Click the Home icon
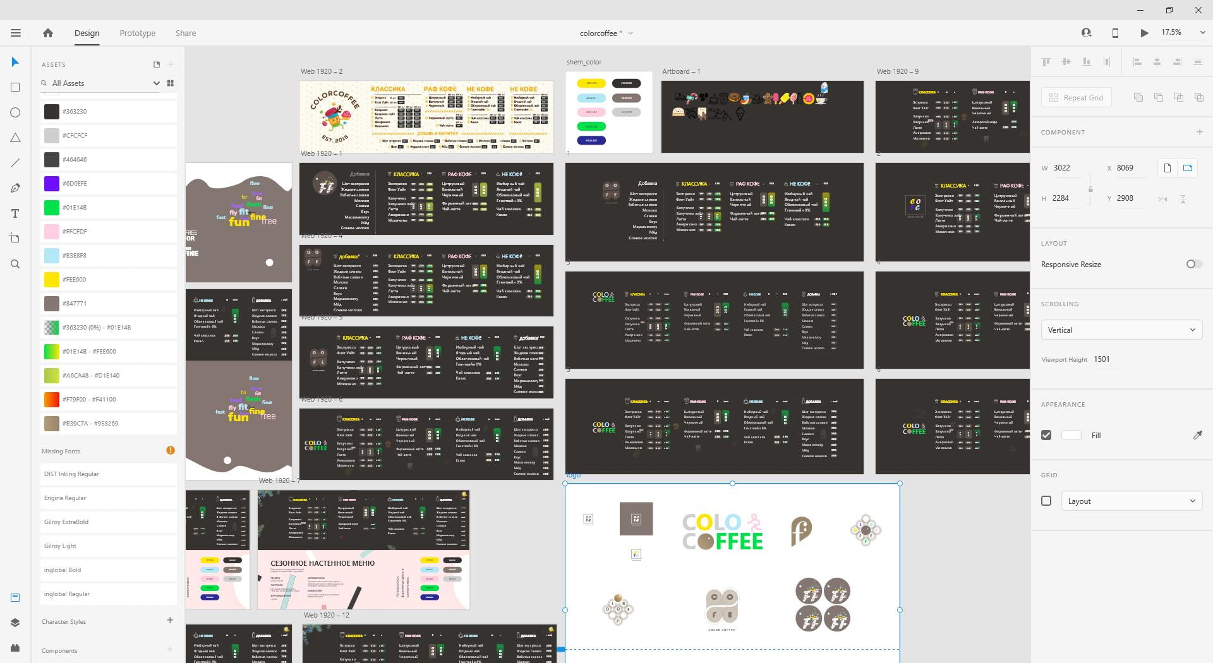 [48, 33]
